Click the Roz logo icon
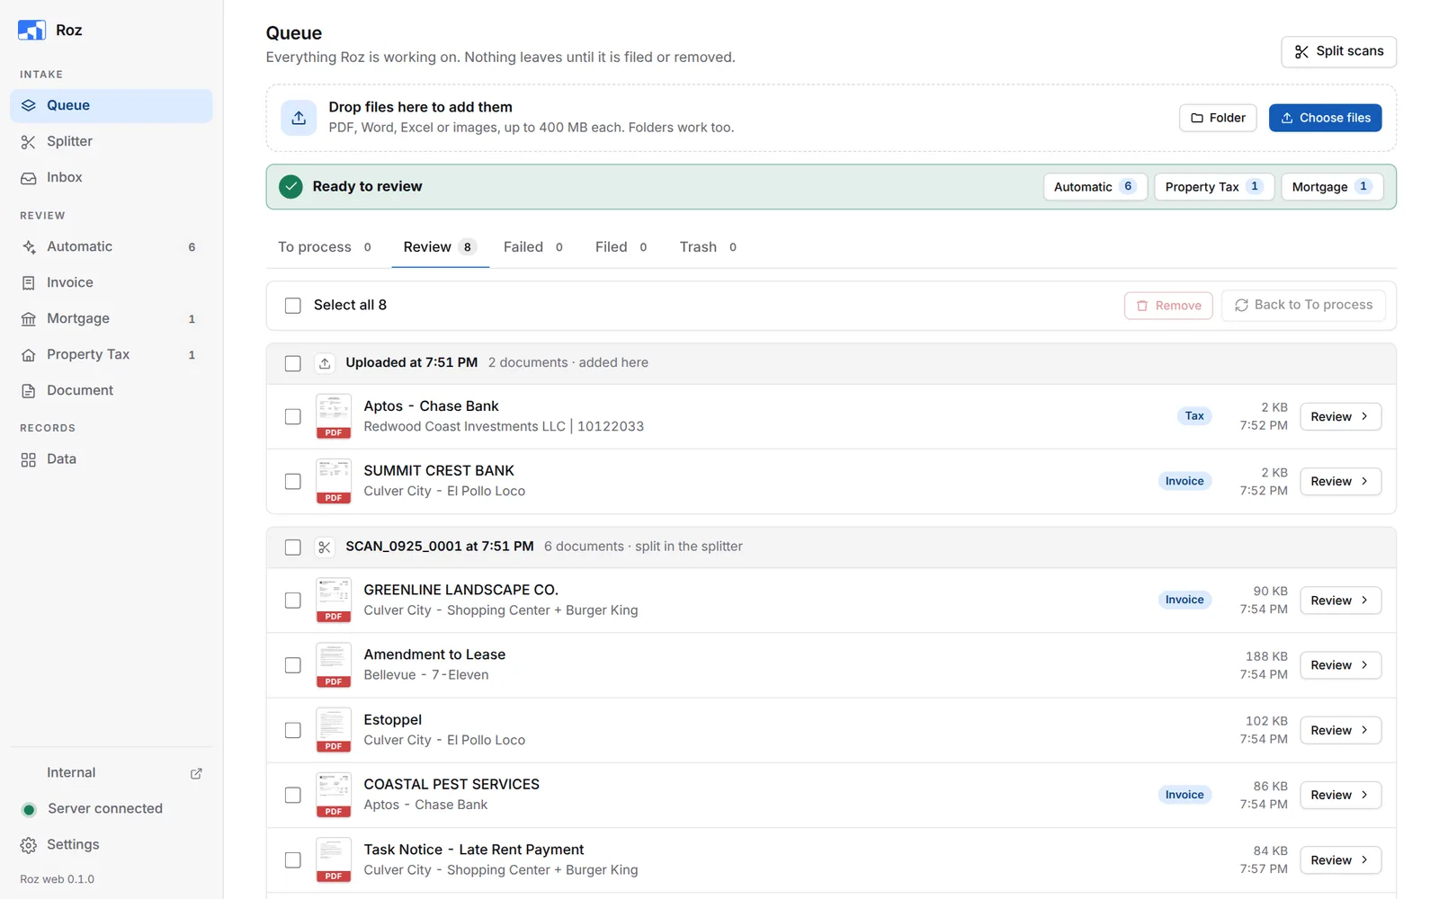The image size is (1439, 899). pyautogui.click(x=31, y=30)
